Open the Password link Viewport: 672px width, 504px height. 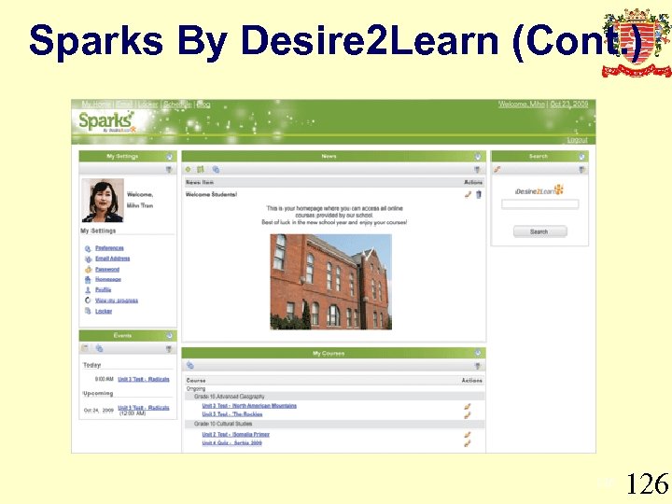coord(107,269)
